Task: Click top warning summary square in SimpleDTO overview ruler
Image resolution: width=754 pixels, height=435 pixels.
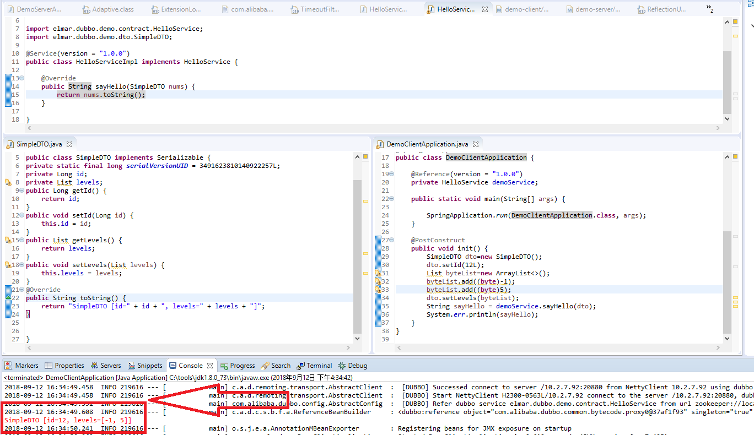Action: pyautogui.click(x=365, y=157)
